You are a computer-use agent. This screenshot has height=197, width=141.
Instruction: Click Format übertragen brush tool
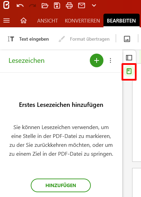click(84, 39)
